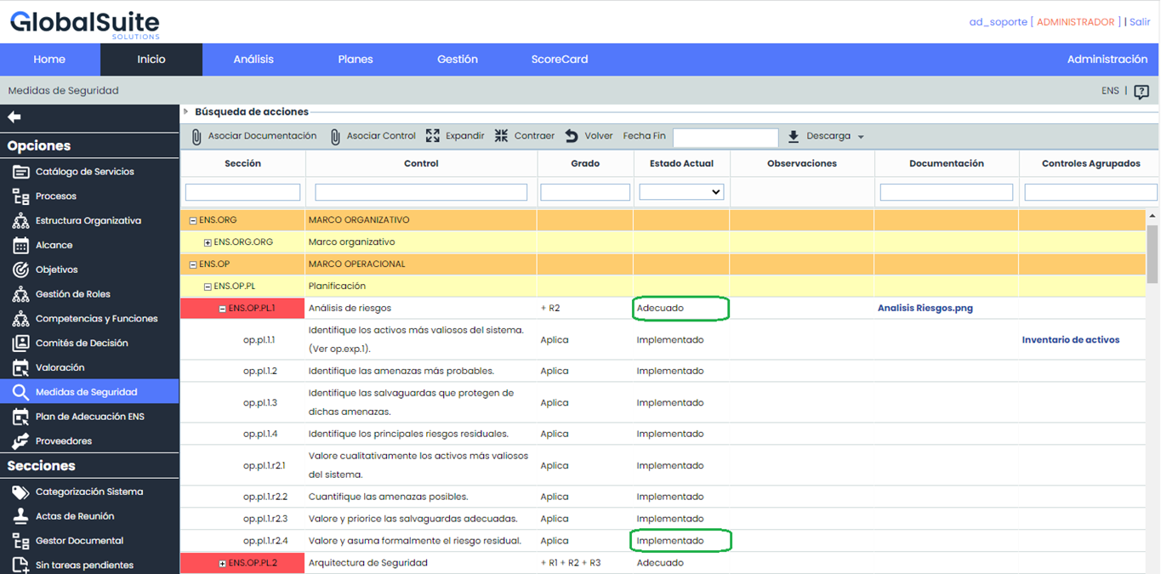Open the ScoreCard menu tab

pos(559,60)
